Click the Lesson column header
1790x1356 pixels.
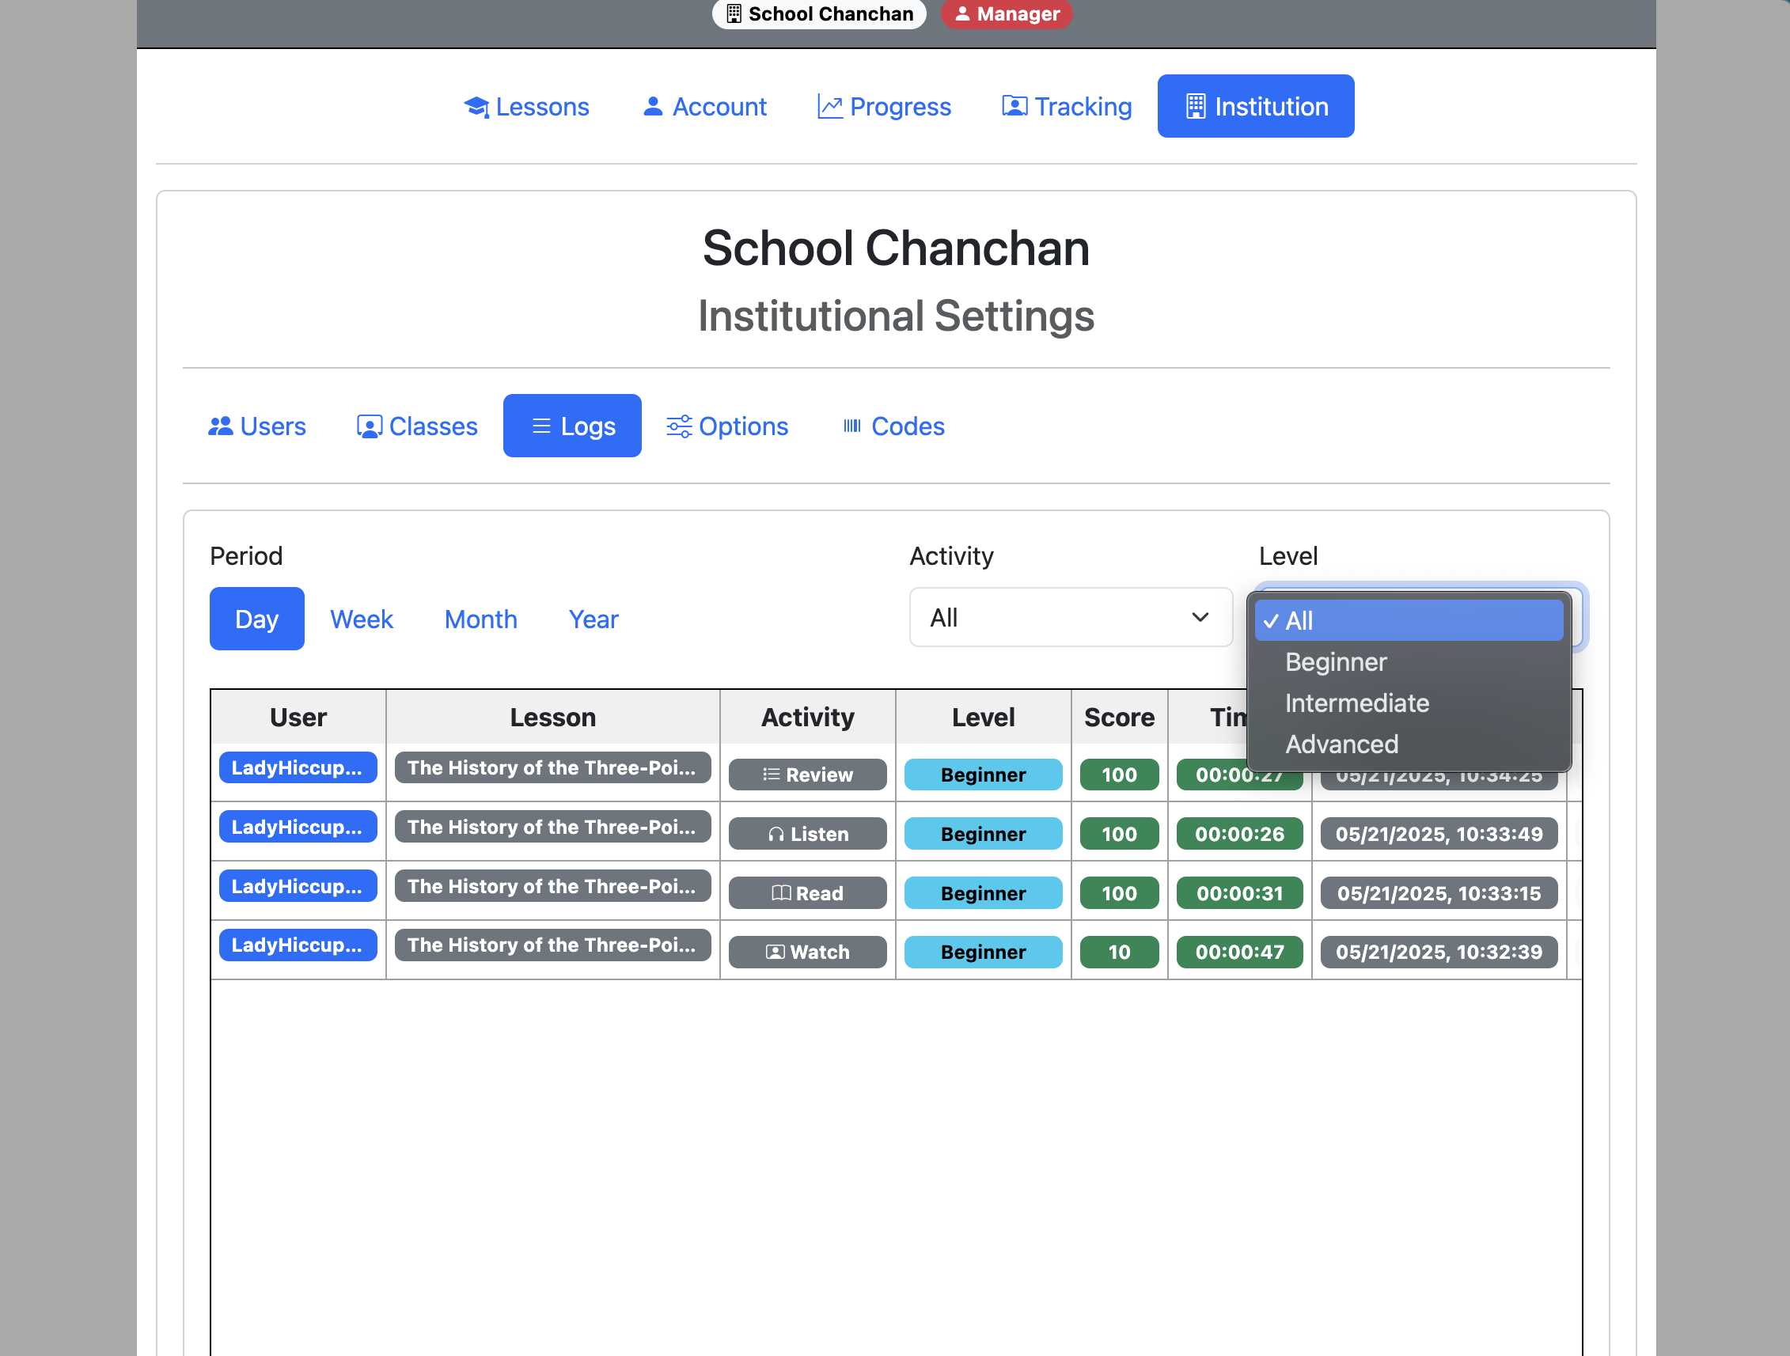point(552,717)
